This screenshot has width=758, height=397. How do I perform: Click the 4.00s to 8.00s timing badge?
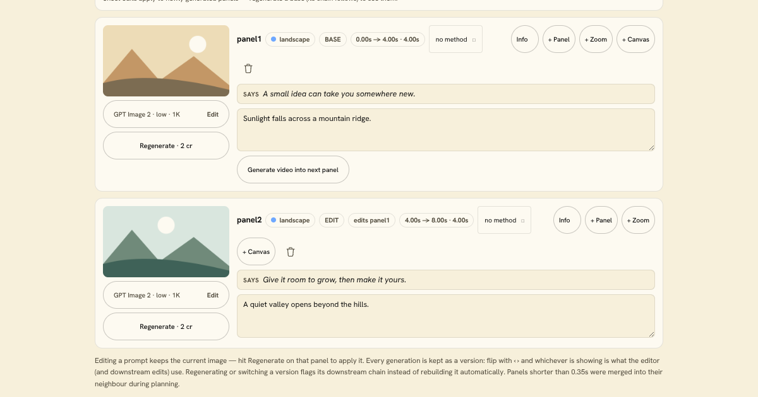pos(436,220)
